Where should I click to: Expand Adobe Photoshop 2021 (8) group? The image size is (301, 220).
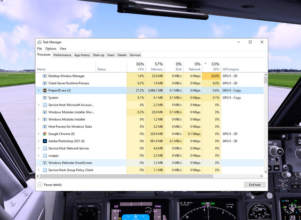(x=39, y=141)
